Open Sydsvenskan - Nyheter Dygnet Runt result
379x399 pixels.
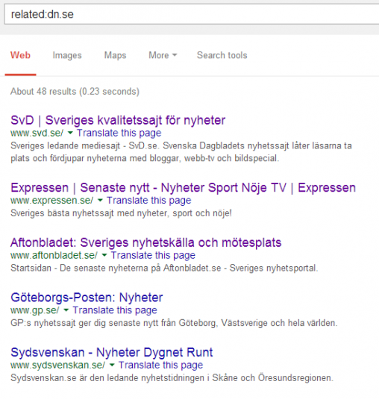tap(112, 353)
